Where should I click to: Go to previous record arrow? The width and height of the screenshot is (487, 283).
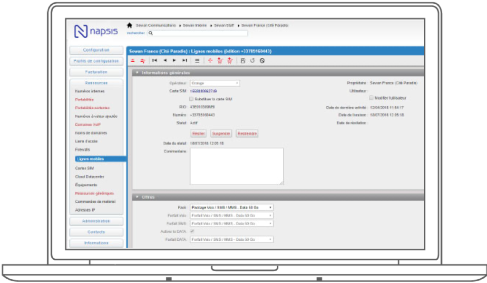[x=165, y=61]
